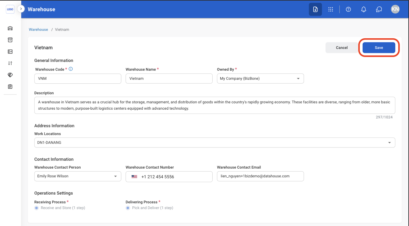Expand the sidebar with chevron toggle
The image size is (409, 226).
pyautogui.click(x=21, y=9)
